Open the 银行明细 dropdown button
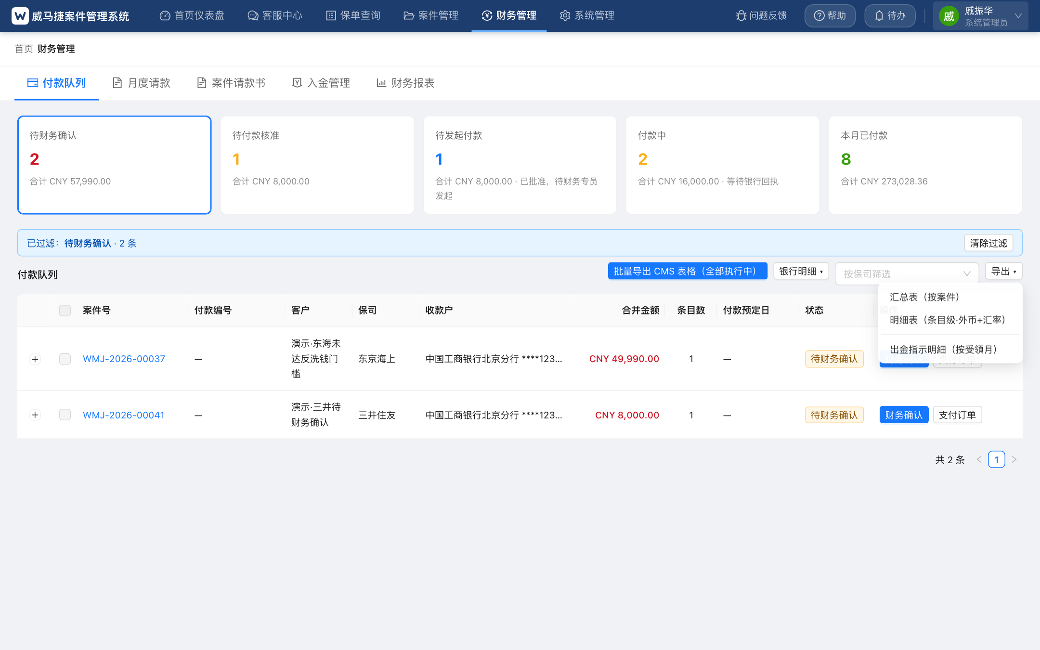Image resolution: width=1040 pixels, height=650 pixels. coord(801,271)
